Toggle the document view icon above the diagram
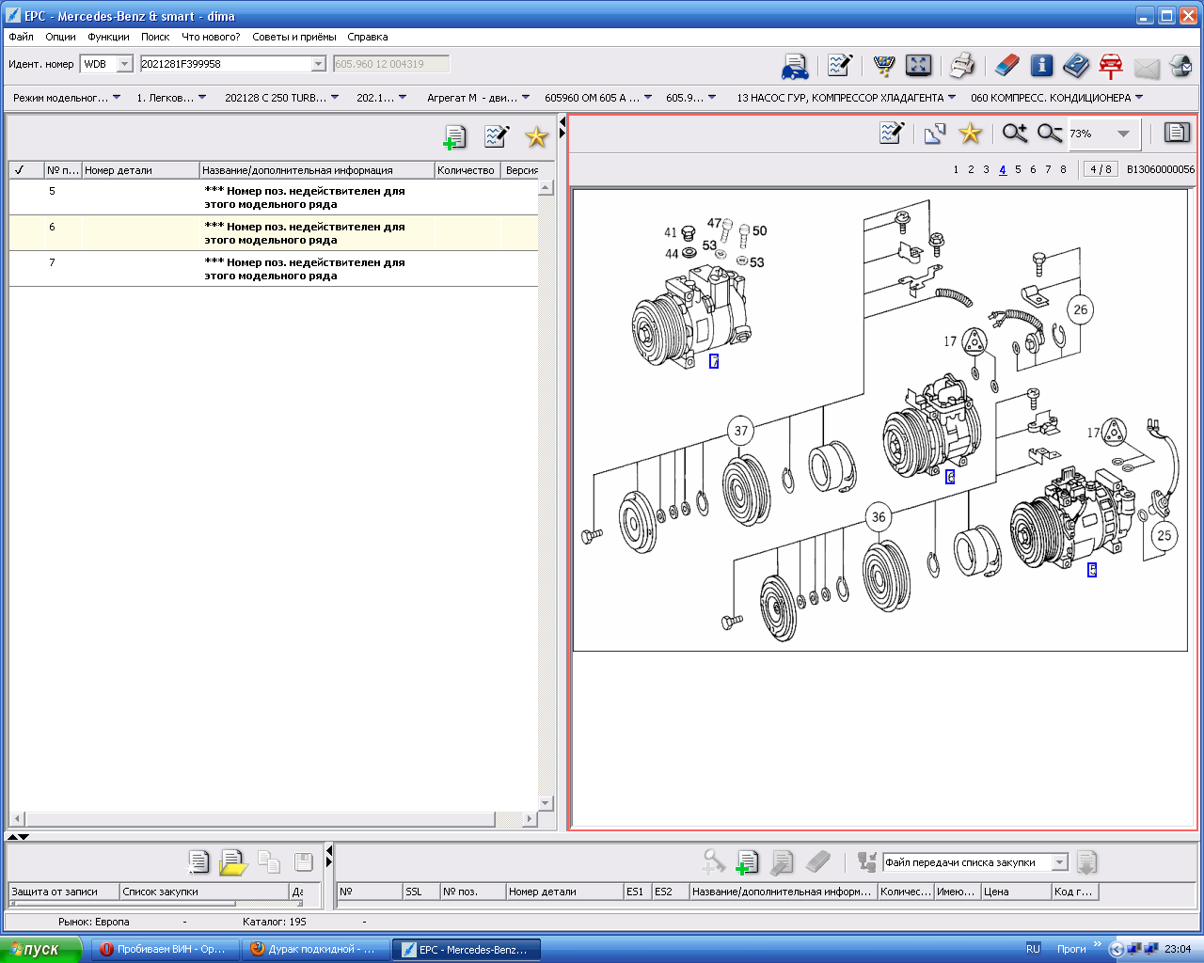 (1177, 133)
